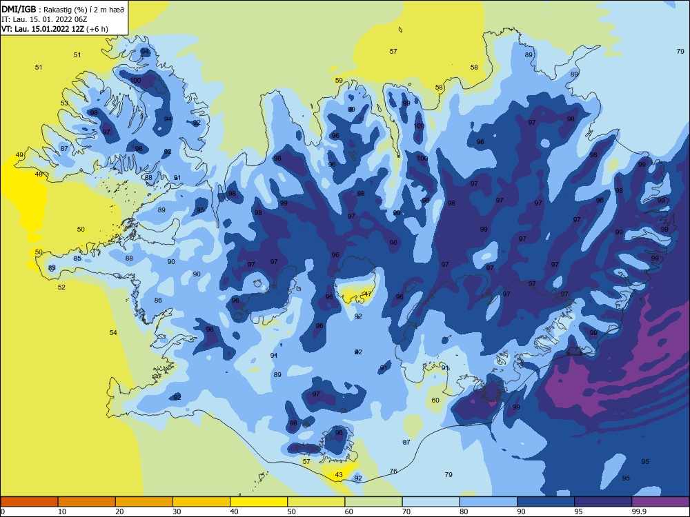The height and width of the screenshot is (517, 690).
Task: Select the 59 humidity value on the map
Action: pyautogui.click(x=339, y=81)
